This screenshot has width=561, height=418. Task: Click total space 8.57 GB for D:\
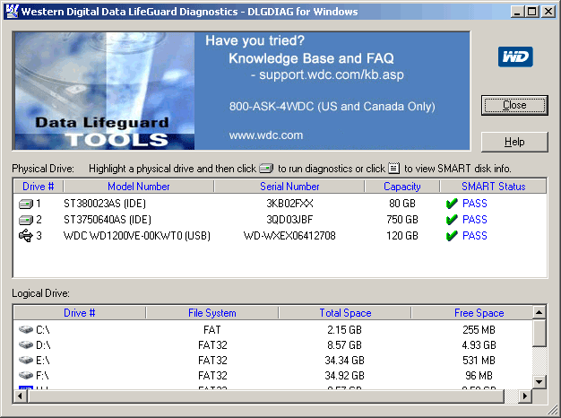pyautogui.click(x=344, y=345)
